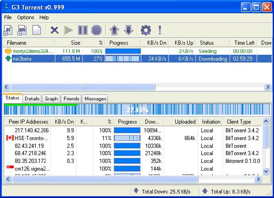
Task: Click the mortyr2demo324 progress bar
Action: pos(123,51)
